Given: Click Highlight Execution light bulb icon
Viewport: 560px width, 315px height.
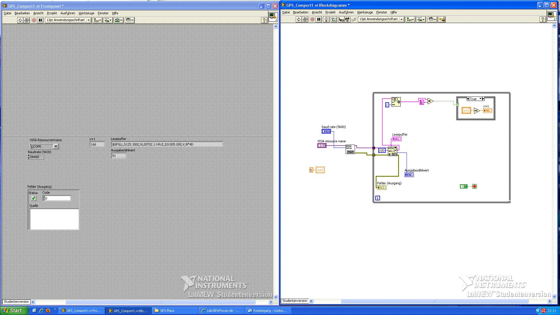Looking at the screenshot, I should point(326,19).
